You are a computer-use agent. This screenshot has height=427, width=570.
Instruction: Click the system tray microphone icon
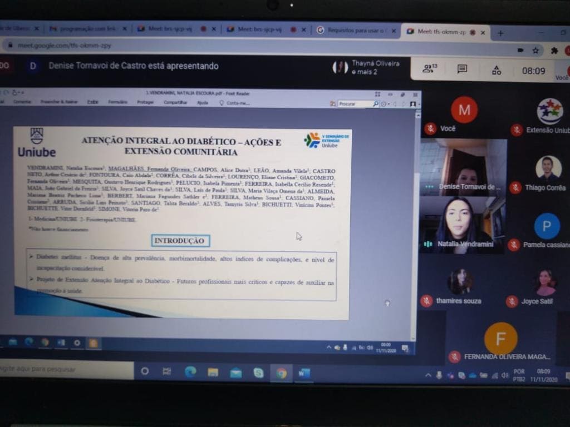pyautogui.click(x=439, y=375)
